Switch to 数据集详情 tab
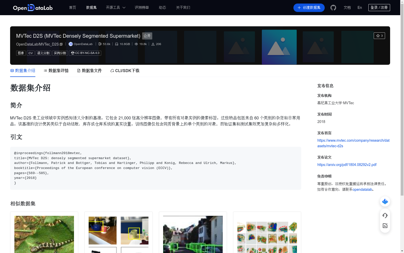The image size is (404, 253). (x=56, y=71)
